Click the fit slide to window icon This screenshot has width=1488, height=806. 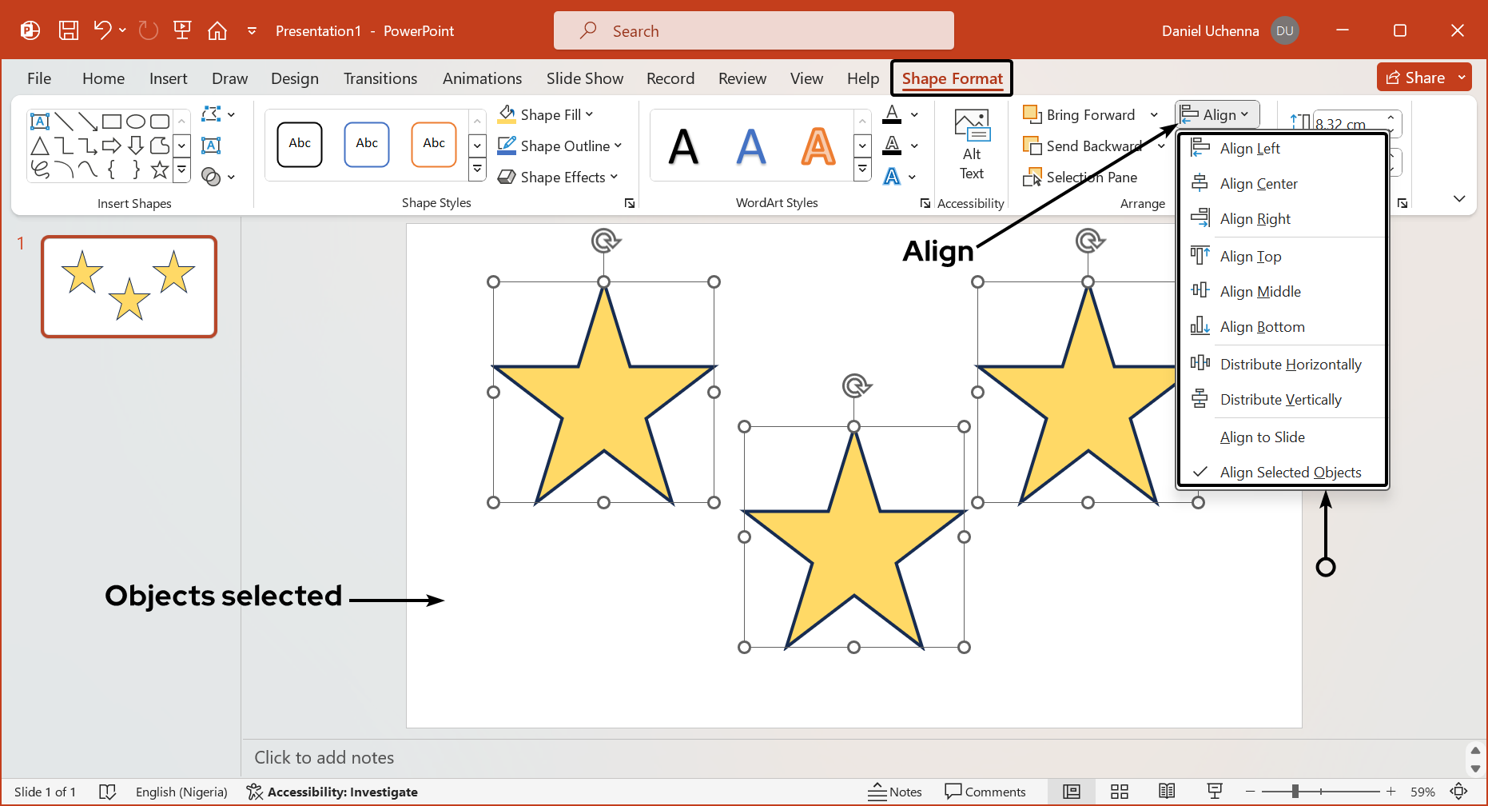[1458, 792]
